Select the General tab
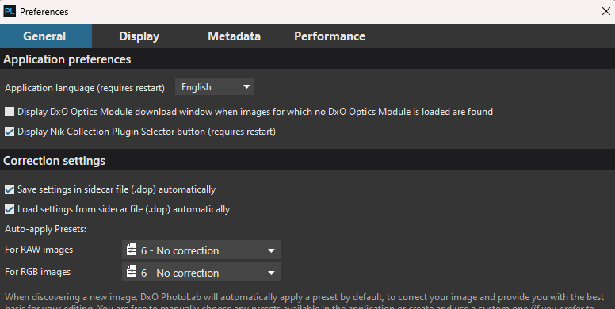 [46, 36]
